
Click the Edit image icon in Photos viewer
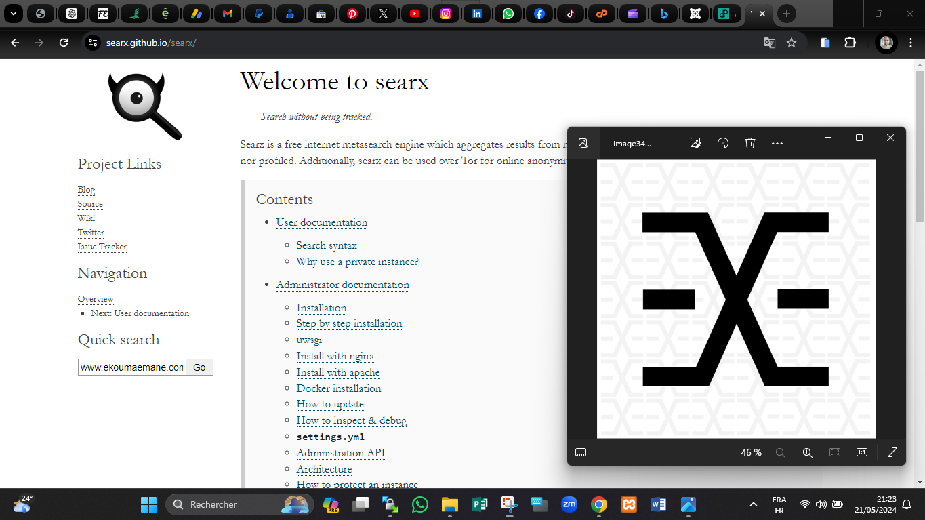click(695, 143)
